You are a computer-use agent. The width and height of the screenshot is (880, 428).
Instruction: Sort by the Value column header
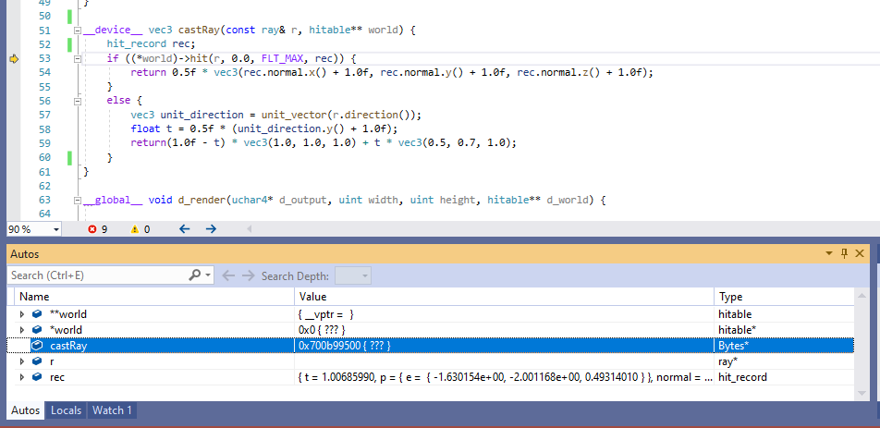pos(504,297)
